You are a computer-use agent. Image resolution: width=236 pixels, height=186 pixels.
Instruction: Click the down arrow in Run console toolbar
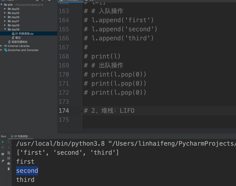coord(9,147)
